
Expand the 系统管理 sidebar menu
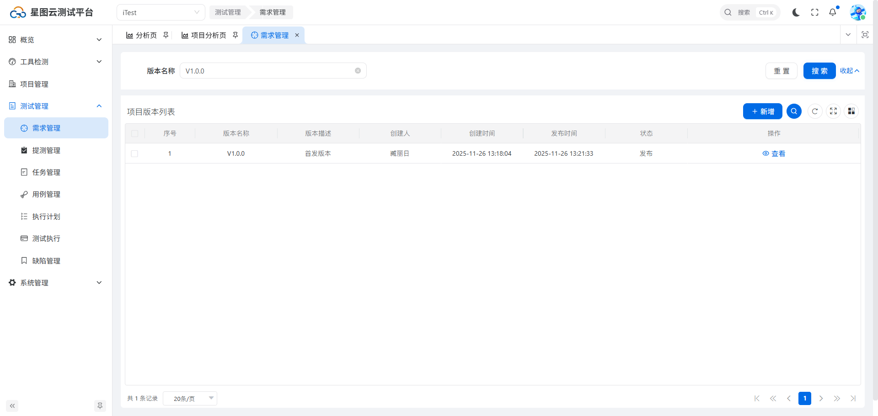tap(55, 283)
